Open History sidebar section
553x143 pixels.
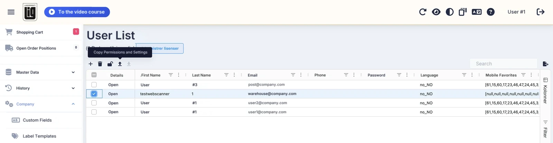pos(23,88)
